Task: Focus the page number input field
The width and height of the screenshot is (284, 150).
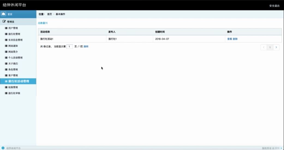Action: pos(70,47)
